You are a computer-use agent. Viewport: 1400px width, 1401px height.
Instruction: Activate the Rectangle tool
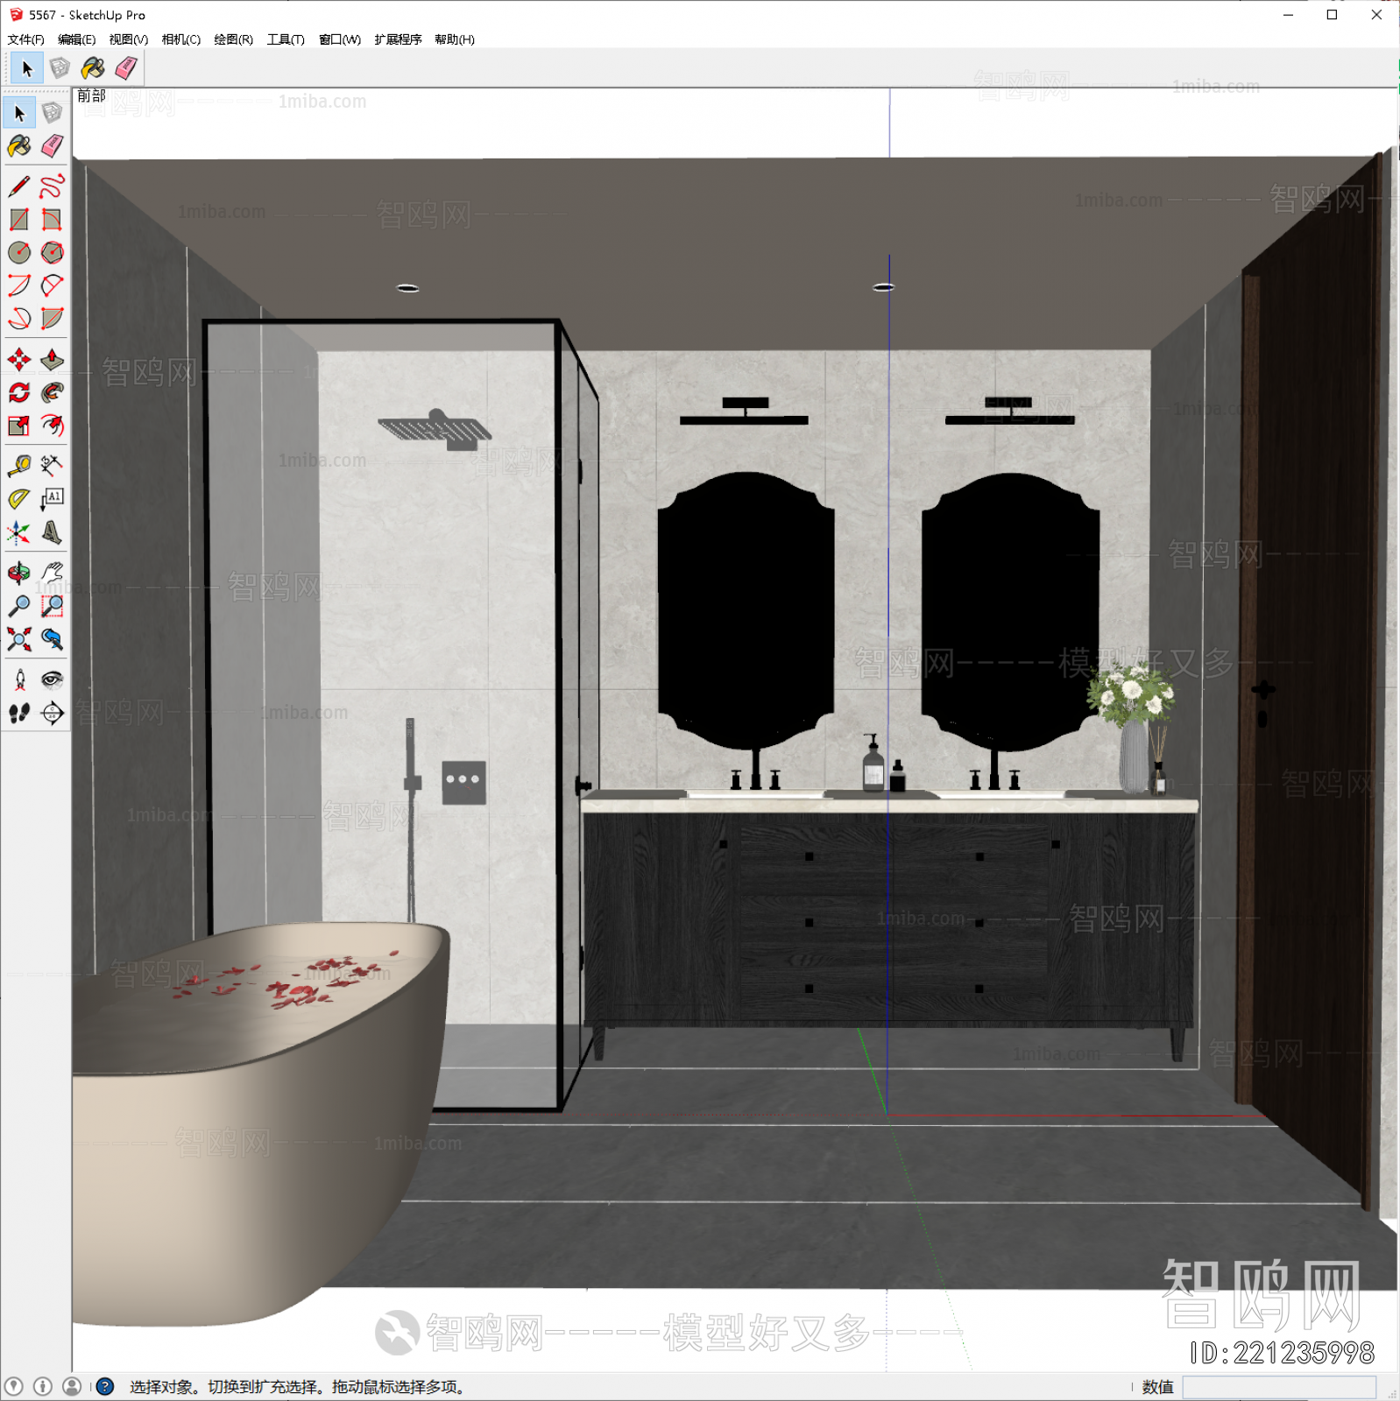pyautogui.click(x=19, y=220)
